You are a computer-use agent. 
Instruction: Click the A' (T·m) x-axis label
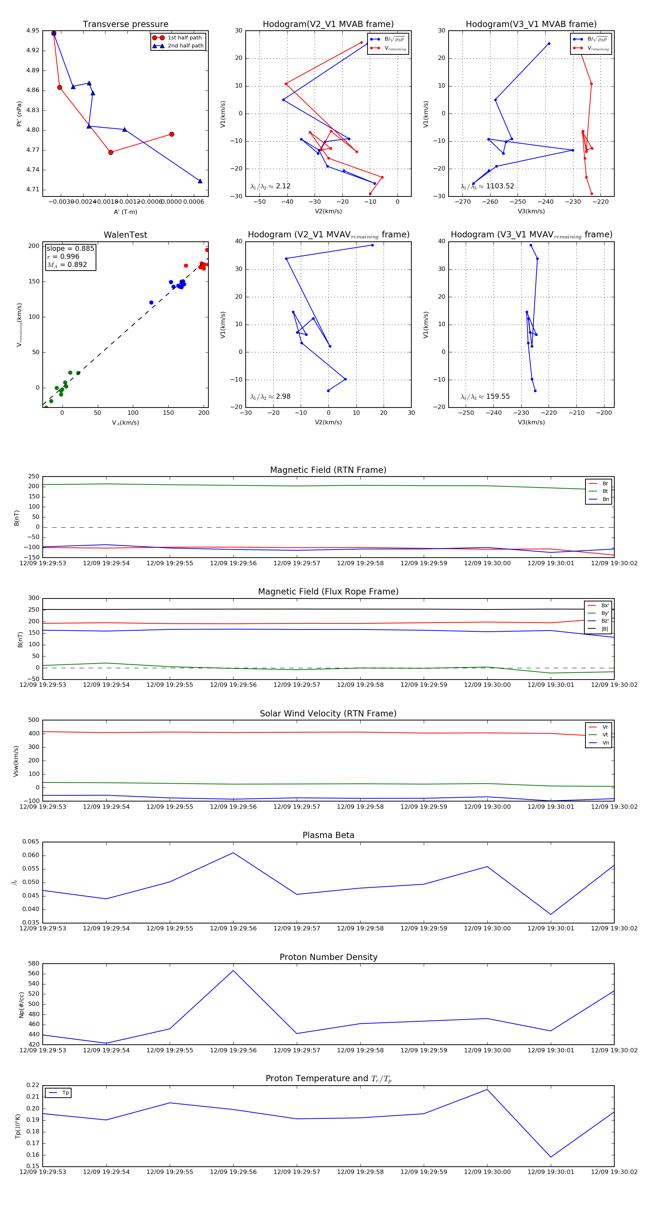click(125, 212)
